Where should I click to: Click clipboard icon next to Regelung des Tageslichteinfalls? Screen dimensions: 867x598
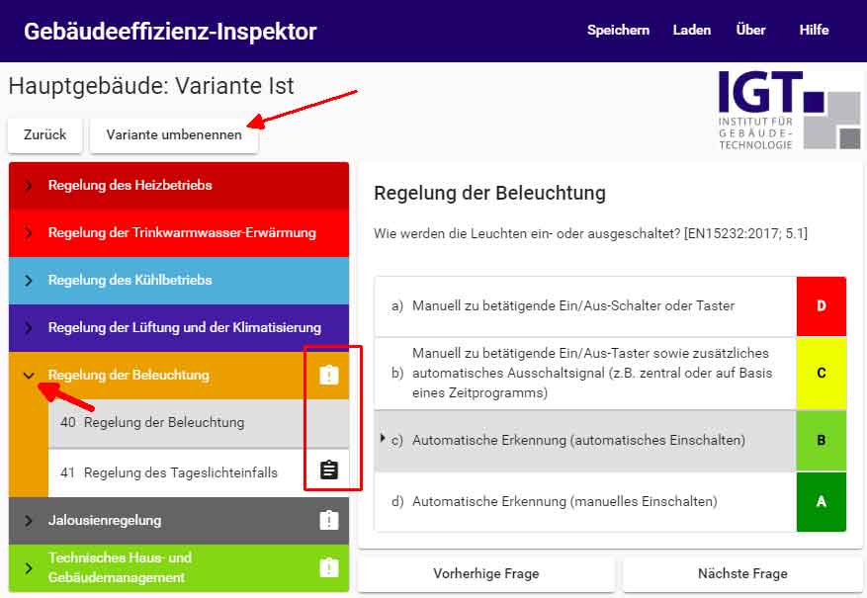click(329, 471)
